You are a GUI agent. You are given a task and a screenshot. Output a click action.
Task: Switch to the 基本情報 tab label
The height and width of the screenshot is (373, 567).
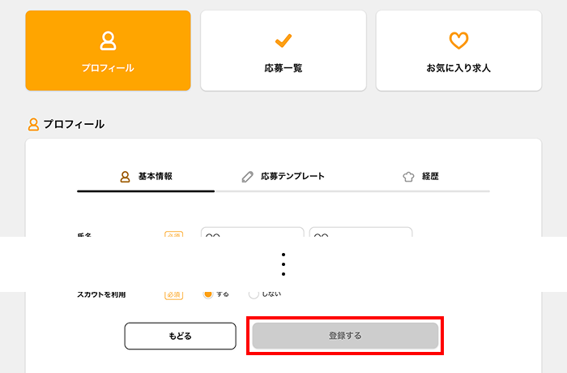pos(155,176)
